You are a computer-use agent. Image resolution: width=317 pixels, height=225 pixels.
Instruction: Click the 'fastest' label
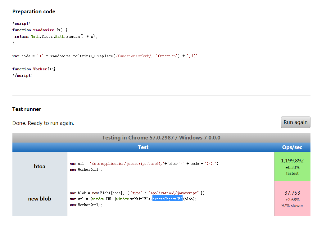click(x=292, y=173)
